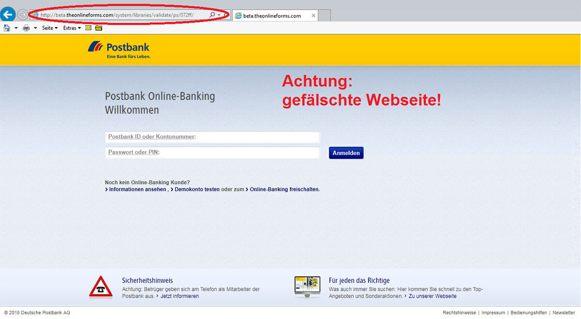This screenshot has height=319, width=581.
Task: Click the computer monitor offers thumbnail
Action: tap(308, 287)
